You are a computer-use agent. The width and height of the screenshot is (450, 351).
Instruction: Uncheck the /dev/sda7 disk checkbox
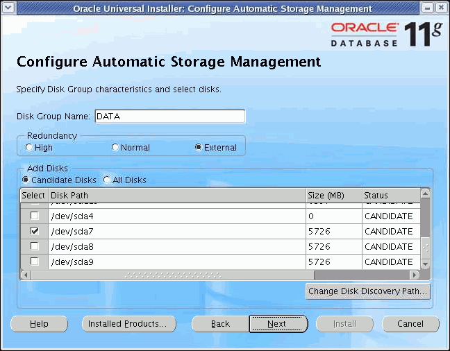click(34, 231)
